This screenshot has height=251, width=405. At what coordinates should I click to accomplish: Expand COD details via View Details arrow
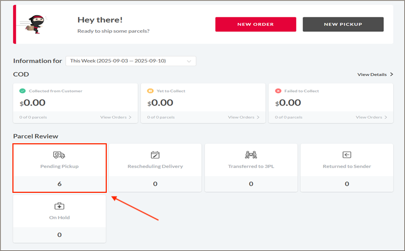click(x=375, y=74)
